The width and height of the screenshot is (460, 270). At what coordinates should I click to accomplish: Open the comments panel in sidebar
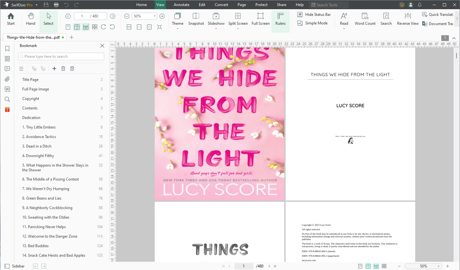[x=7, y=69]
